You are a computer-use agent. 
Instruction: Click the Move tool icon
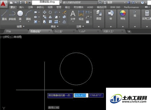click(45, 12)
